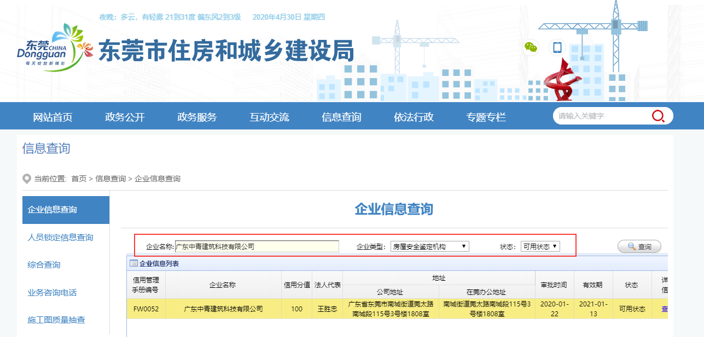Image resolution: width=704 pixels, height=337 pixels.
Task: Click the Dongguan 东莞 logo
Action: click(x=53, y=50)
